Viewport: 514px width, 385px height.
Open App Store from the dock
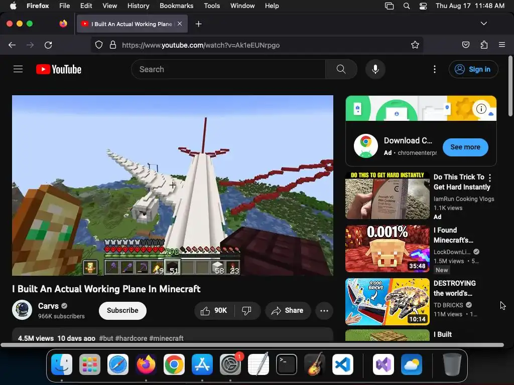202,364
